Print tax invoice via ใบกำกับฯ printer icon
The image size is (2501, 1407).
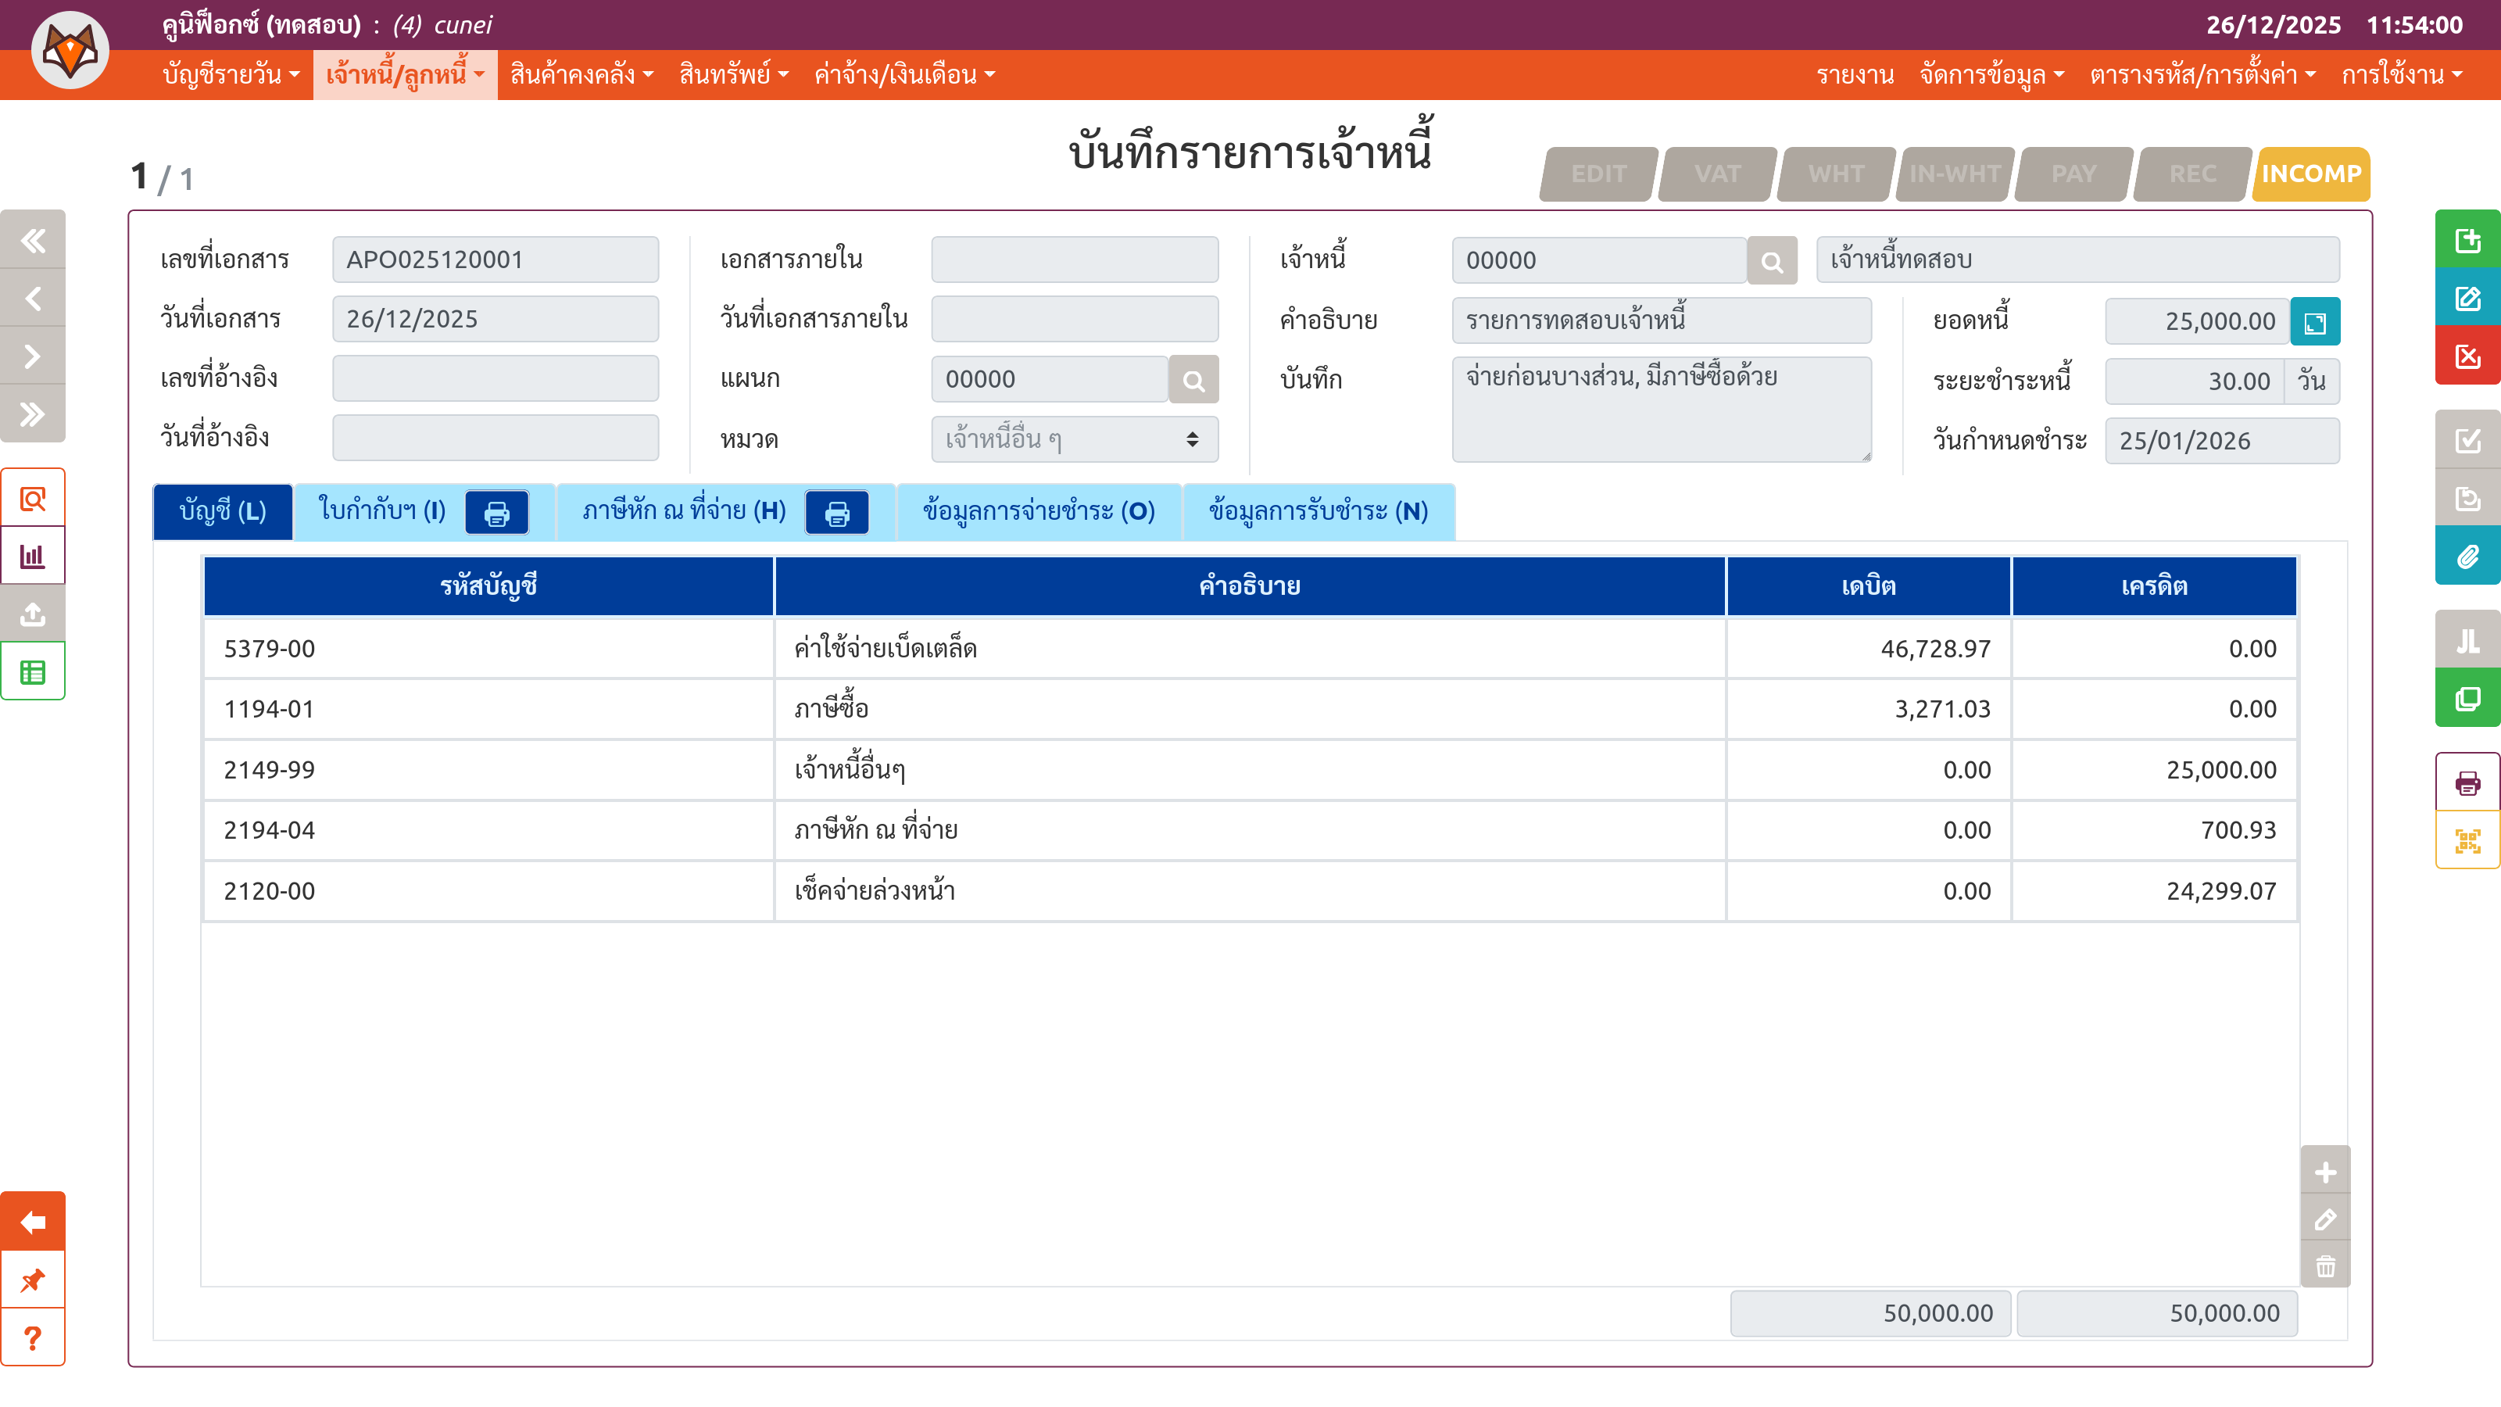(496, 513)
